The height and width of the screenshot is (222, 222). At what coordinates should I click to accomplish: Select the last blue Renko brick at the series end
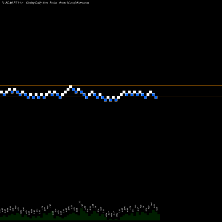(x=156, y=97)
